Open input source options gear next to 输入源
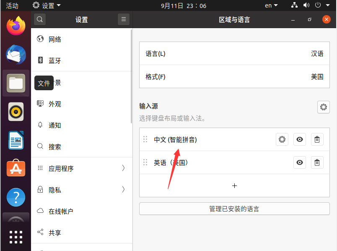337x251 pixels. point(324,107)
